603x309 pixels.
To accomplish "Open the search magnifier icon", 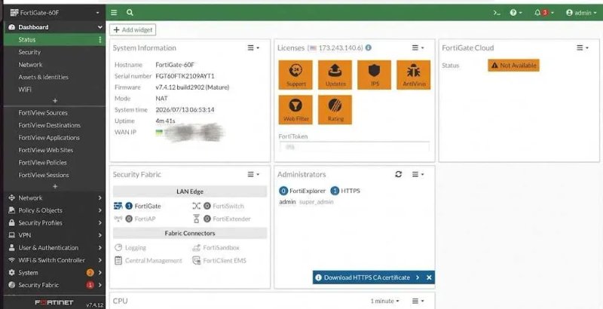I will coord(130,13).
